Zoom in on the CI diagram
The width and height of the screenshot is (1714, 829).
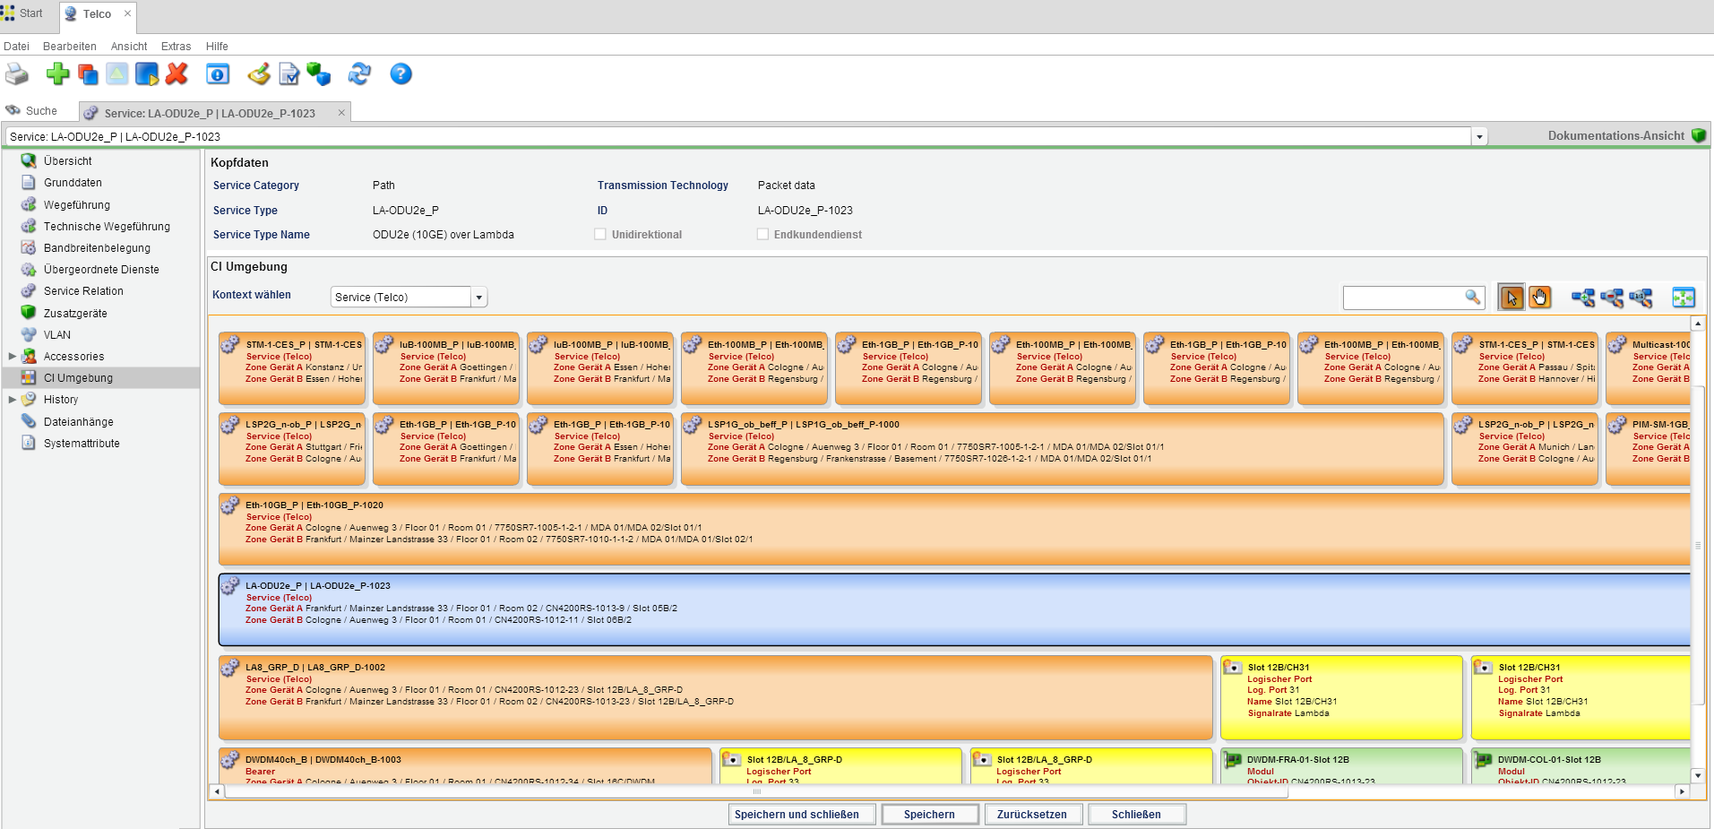(x=1583, y=298)
